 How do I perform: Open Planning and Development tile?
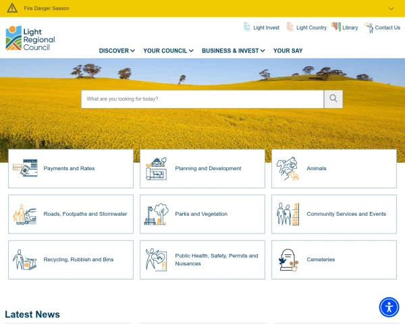(202, 169)
